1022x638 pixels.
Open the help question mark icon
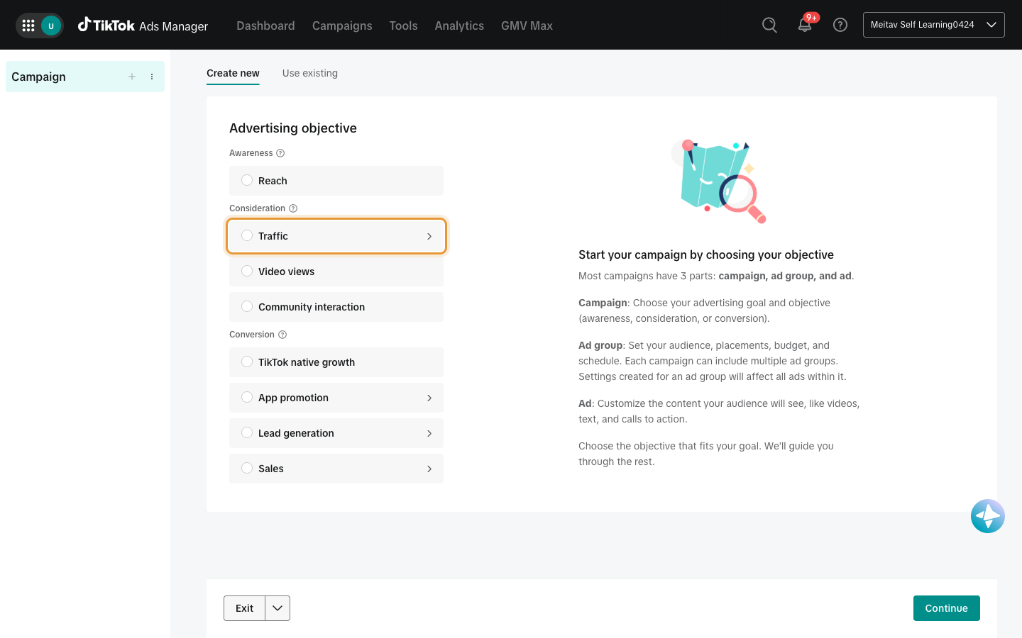coord(840,26)
